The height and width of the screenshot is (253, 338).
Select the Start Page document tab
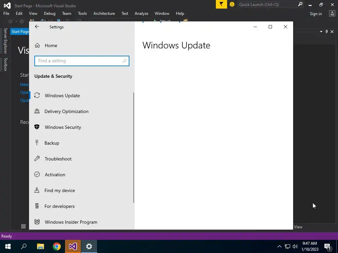[x=20, y=32]
